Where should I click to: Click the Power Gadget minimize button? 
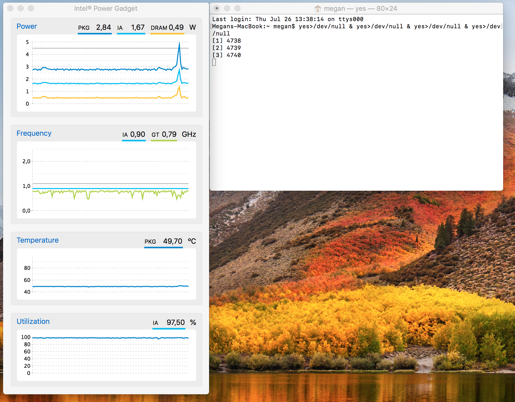[x=21, y=8]
